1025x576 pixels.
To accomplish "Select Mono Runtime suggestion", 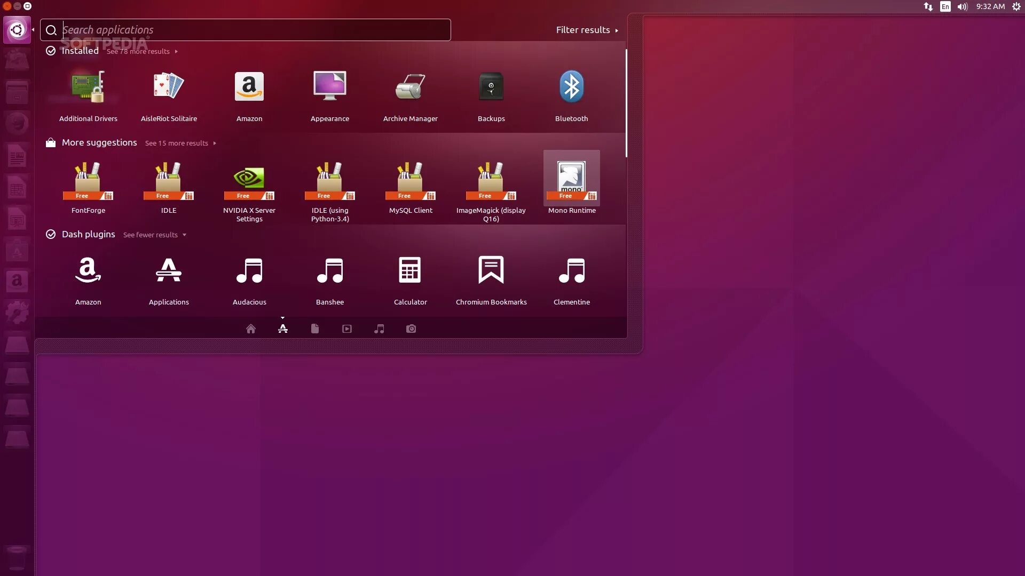I will pos(571,180).
